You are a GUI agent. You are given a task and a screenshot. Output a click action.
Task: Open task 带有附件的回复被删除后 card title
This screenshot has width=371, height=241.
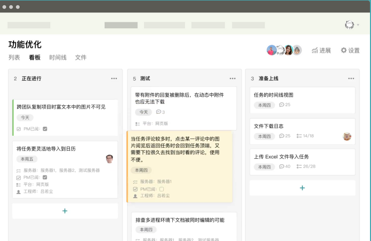click(179, 98)
